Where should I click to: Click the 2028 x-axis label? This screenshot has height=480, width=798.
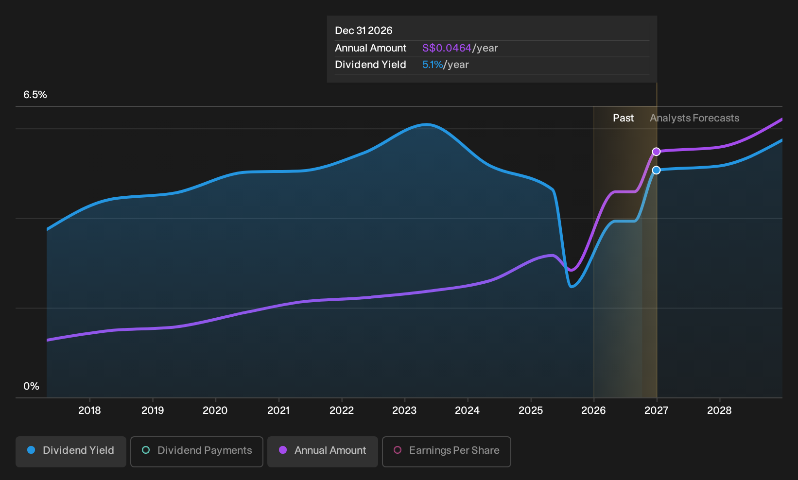(x=719, y=411)
